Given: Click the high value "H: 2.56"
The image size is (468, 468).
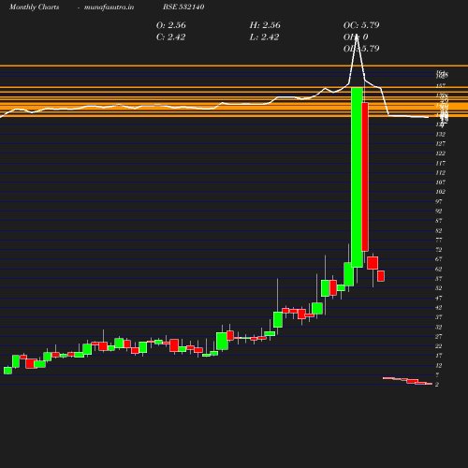Looking at the screenshot, I should pos(265,25).
